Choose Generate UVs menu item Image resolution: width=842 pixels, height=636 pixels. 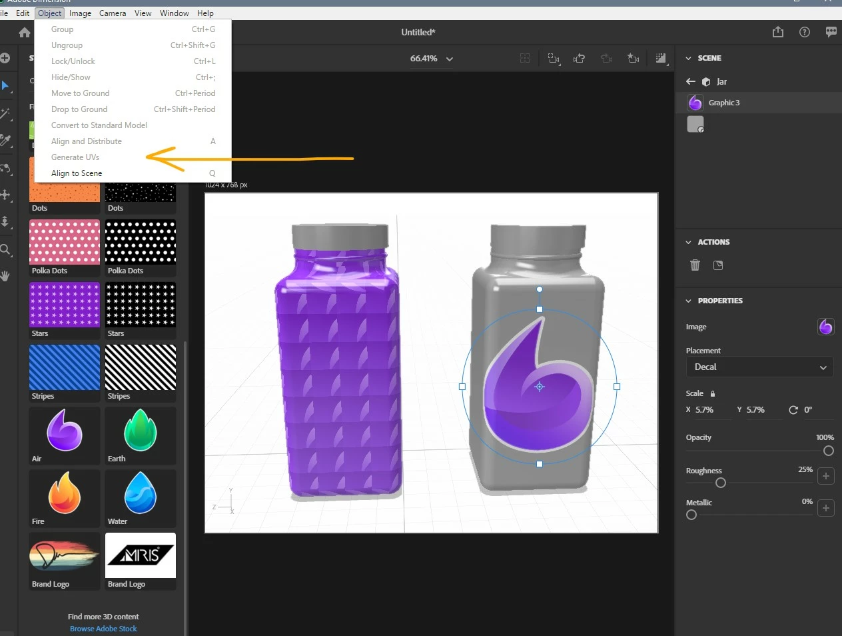coord(133,157)
